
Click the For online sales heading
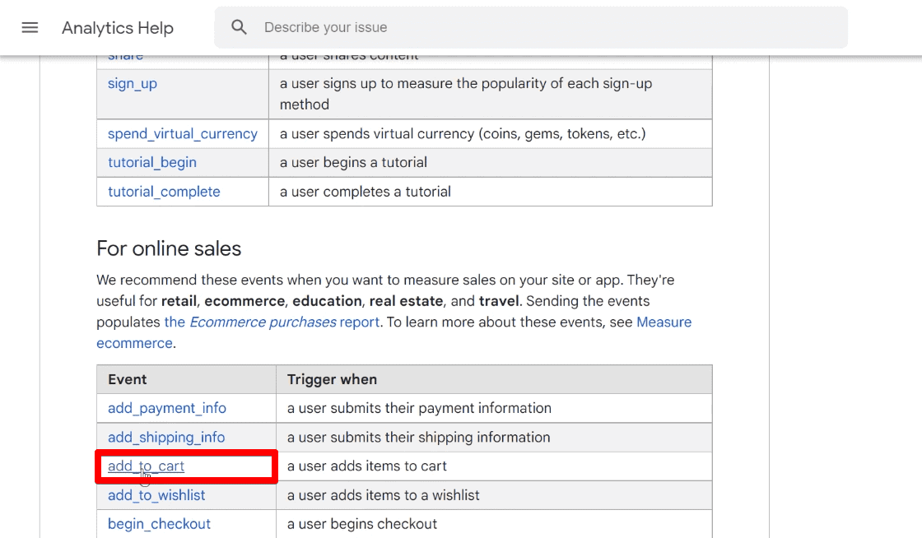pyautogui.click(x=168, y=248)
